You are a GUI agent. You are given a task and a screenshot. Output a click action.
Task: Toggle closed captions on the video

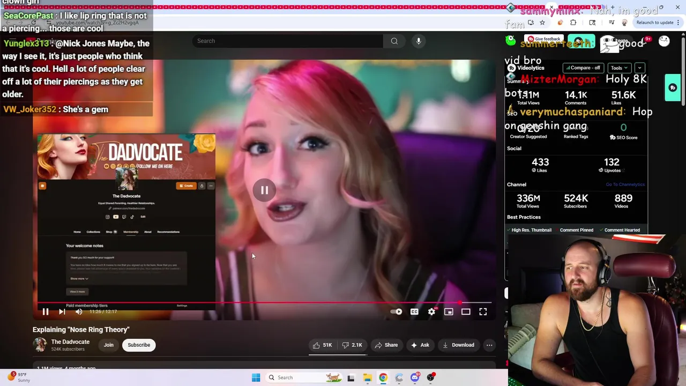tap(414, 311)
